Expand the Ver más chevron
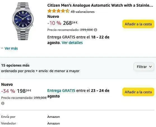 tap(2, 48)
